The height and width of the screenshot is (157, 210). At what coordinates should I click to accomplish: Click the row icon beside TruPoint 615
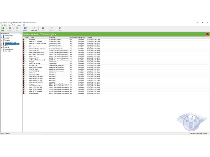pyautogui.click(x=24, y=56)
